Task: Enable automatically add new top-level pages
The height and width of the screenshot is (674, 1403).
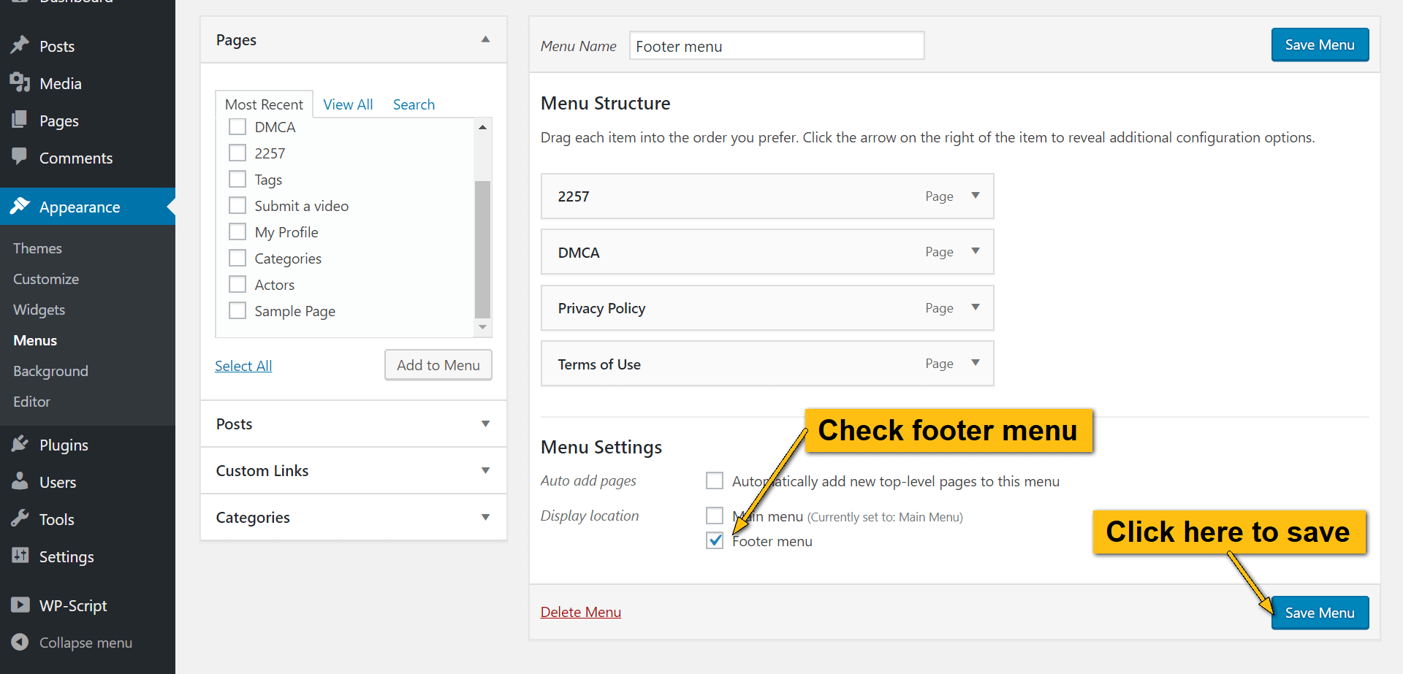Action: click(x=715, y=480)
